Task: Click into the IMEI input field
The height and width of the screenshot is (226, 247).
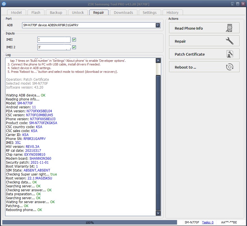Action: [54, 40]
